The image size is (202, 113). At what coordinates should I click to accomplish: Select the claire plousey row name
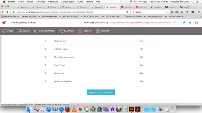[60, 41]
